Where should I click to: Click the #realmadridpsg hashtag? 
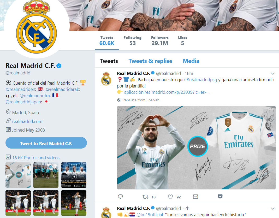(x=202, y=80)
